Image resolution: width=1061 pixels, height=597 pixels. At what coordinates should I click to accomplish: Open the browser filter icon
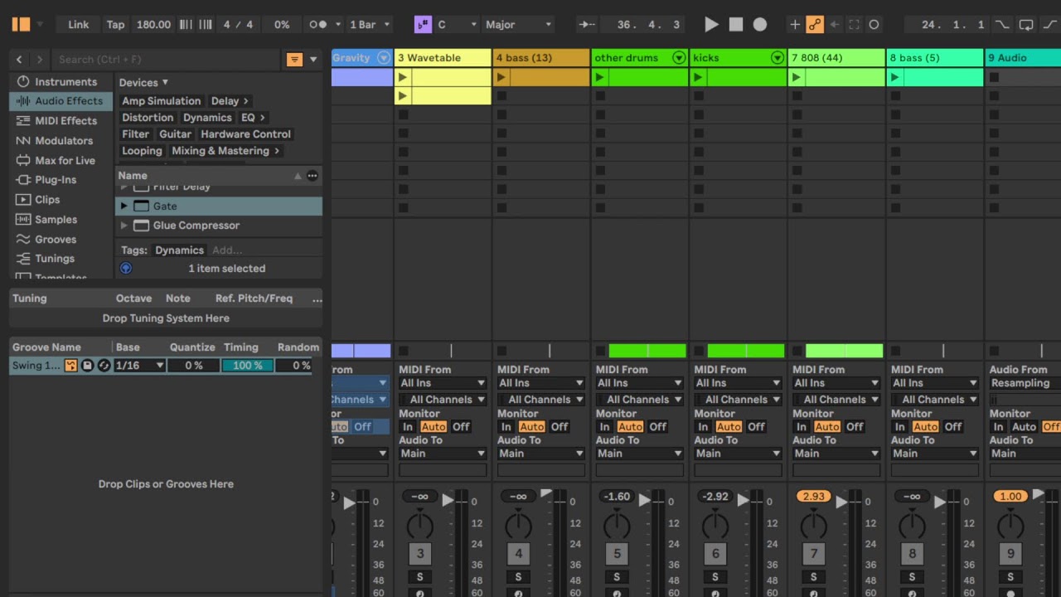point(294,60)
